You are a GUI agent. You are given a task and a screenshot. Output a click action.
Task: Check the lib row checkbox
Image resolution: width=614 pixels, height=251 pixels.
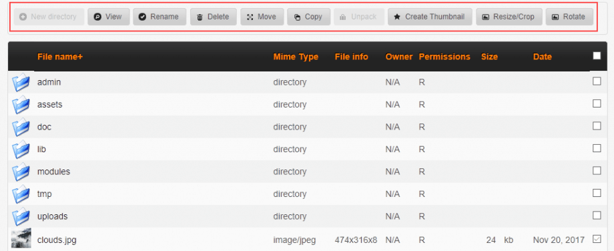point(597,148)
